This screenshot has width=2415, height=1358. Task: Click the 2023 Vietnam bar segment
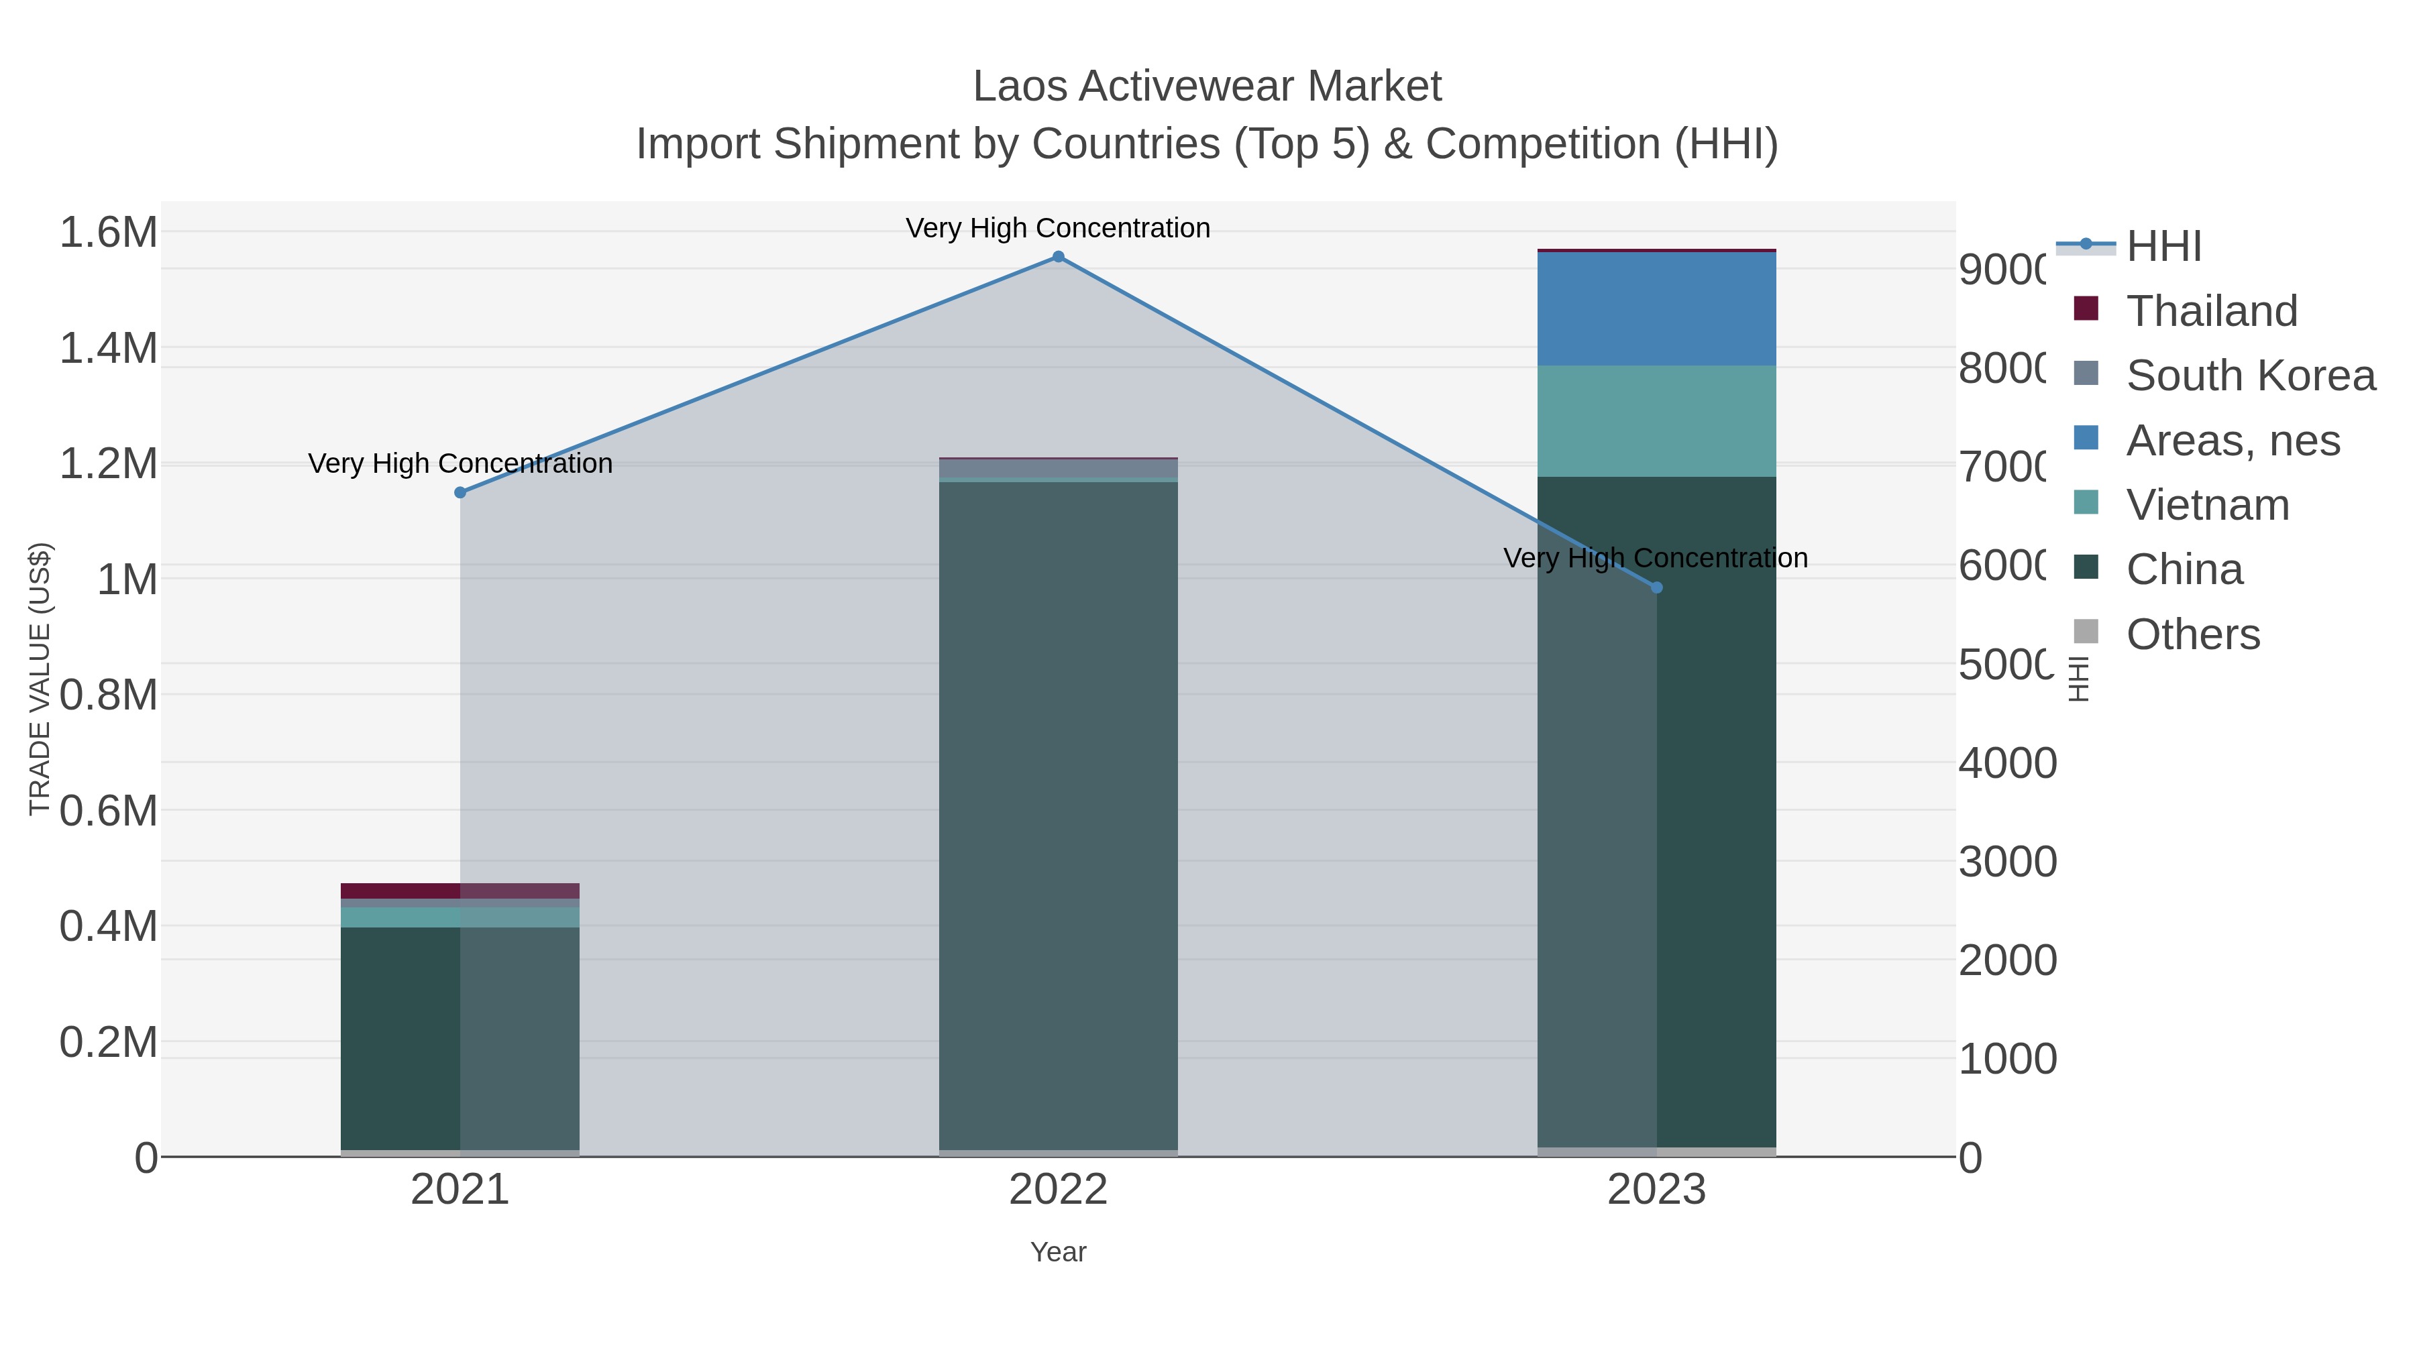pyautogui.click(x=1656, y=422)
